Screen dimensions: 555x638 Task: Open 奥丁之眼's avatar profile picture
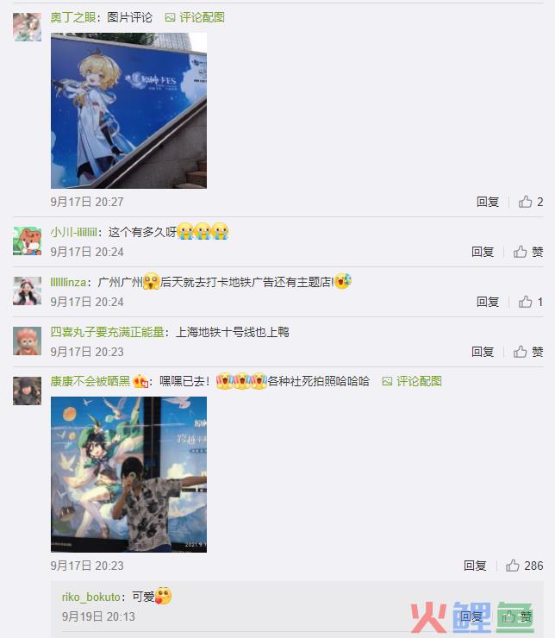point(28,27)
